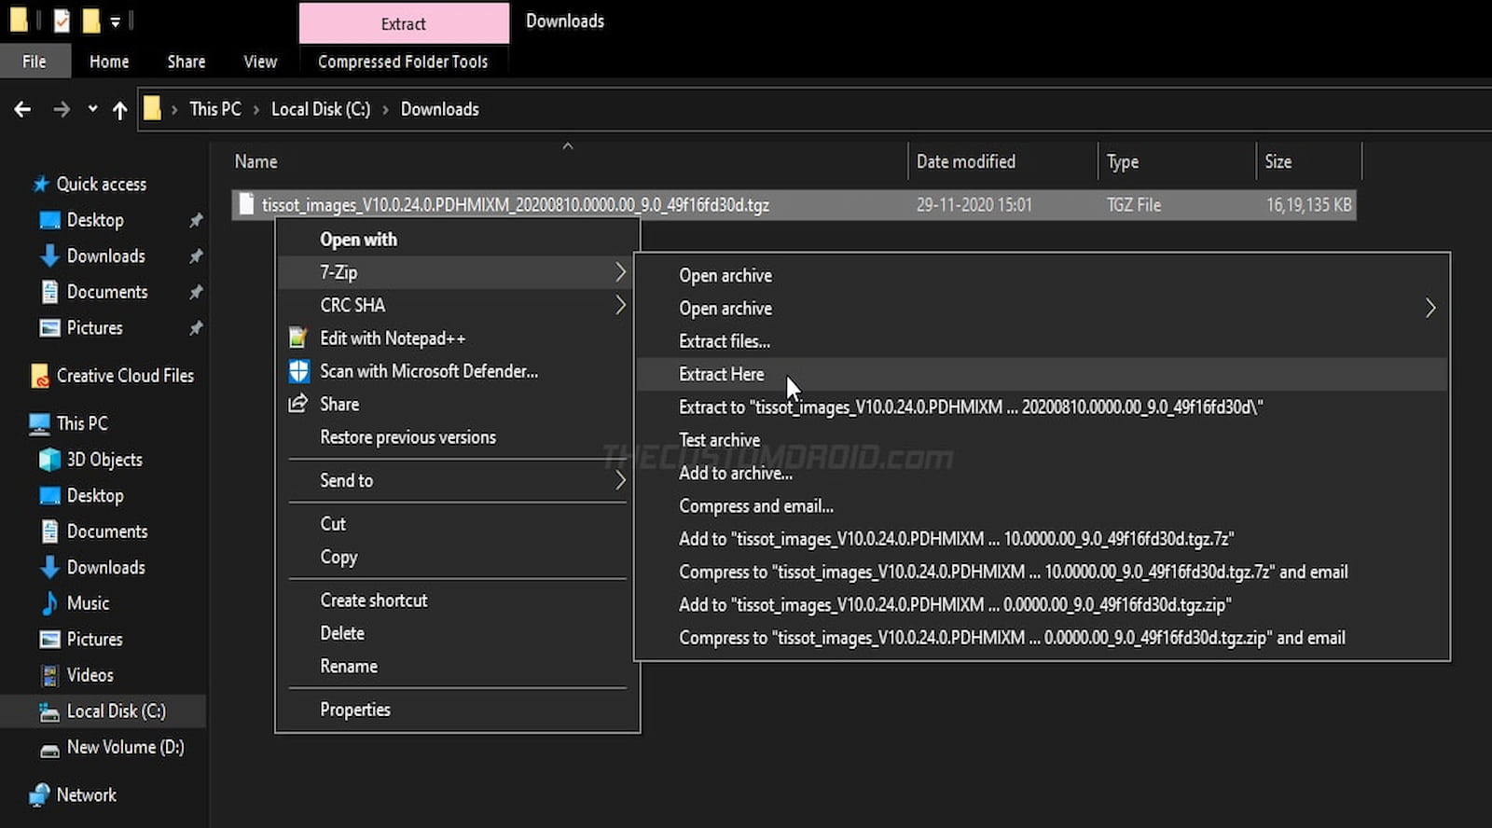The image size is (1492, 828).
Task: Choose Extract Here from 7-Zip menu
Action: click(x=721, y=374)
